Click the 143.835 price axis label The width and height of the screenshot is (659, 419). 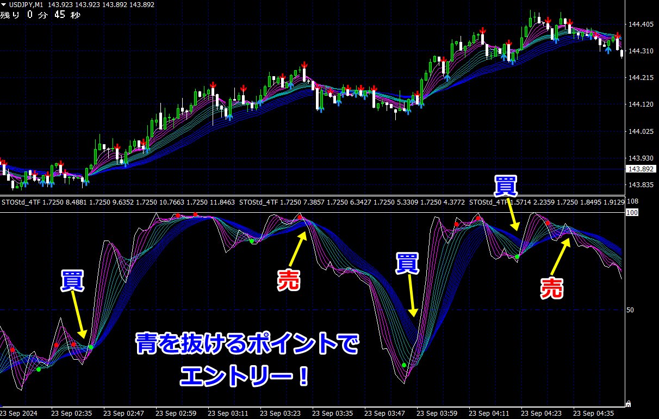[x=641, y=185]
